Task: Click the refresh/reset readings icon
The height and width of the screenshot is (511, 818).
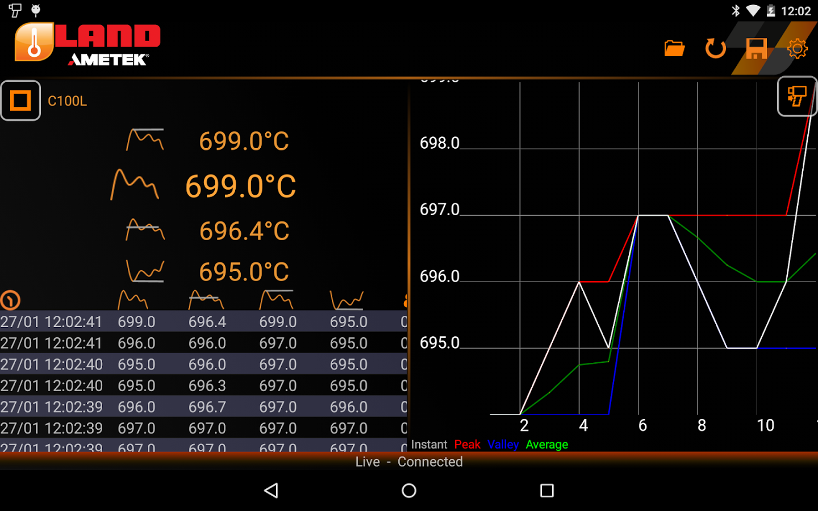Action: click(715, 48)
